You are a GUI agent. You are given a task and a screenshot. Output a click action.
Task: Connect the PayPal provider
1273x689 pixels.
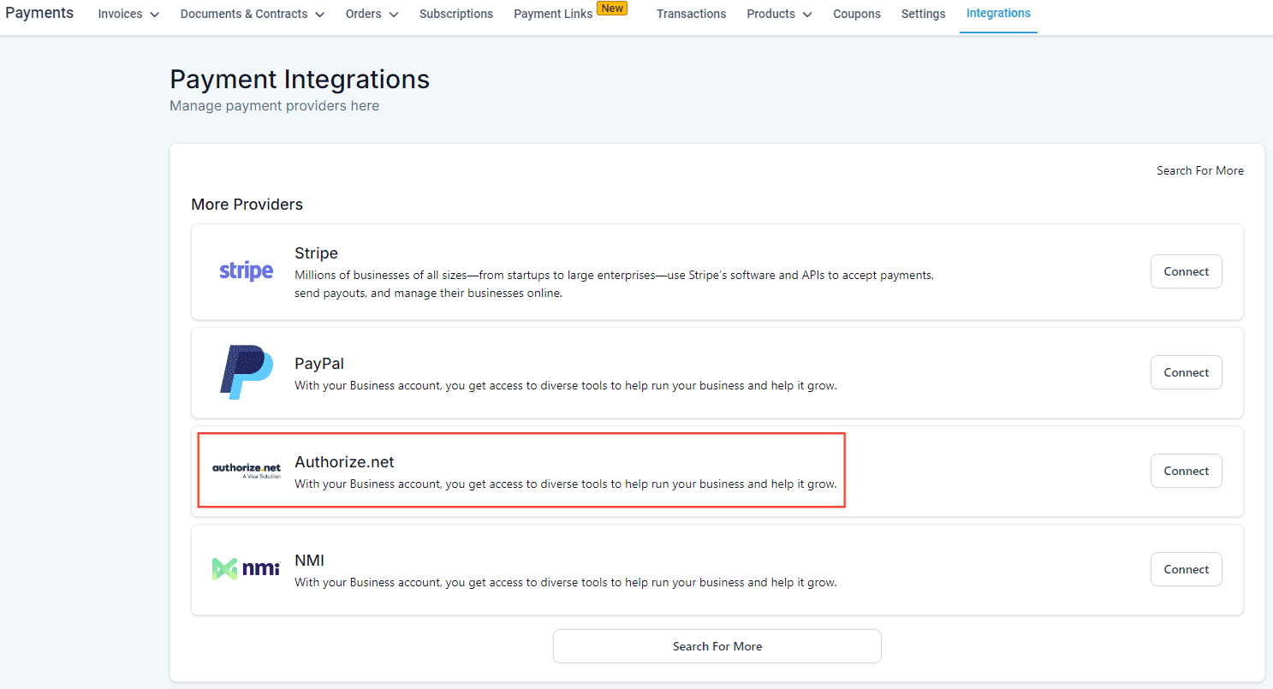[1186, 372]
